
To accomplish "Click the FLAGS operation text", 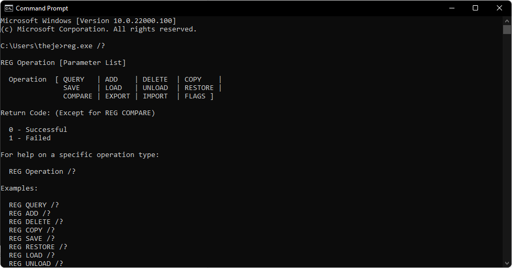I will 195,96.
